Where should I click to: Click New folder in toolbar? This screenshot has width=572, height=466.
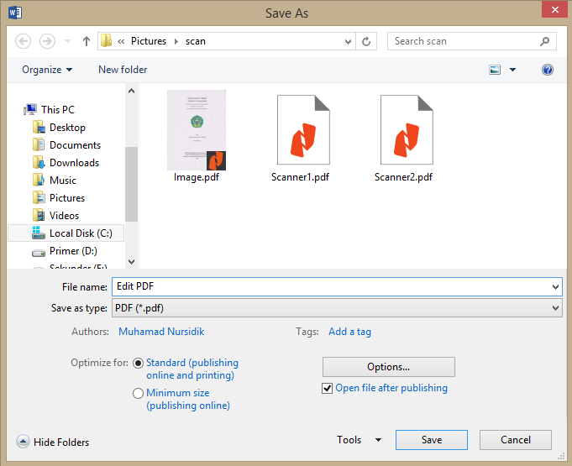[x=123, y=70]
